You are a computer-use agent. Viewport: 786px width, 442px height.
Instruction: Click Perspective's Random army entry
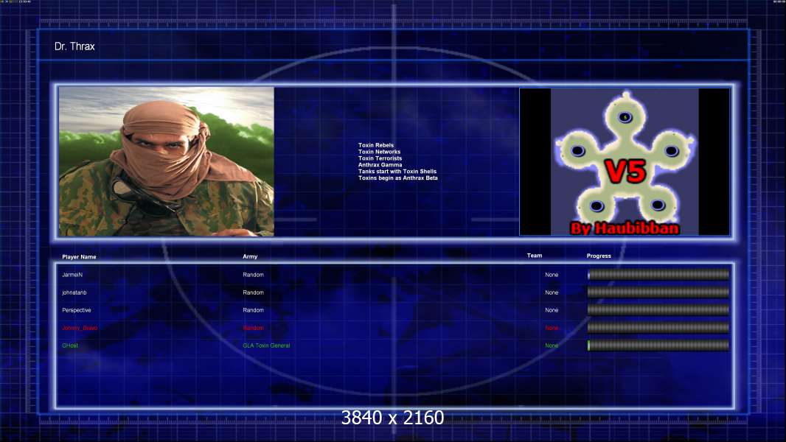pos(253,310)
